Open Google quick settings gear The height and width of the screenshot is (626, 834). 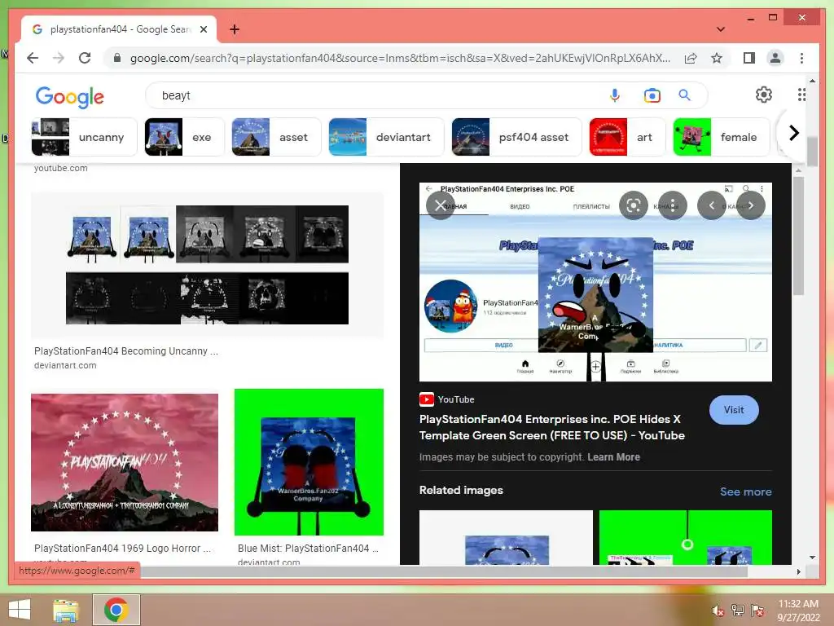pos(764,95)
